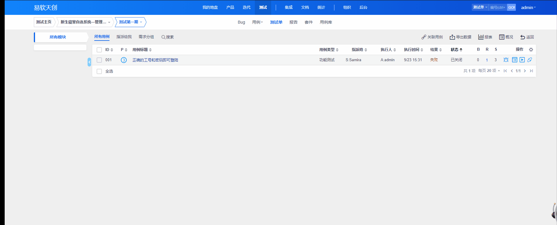Image resolution: width=557 pixels, height=225 pixels.
Task: Toggle header select-all checkbox
Action: pos(99,50)
